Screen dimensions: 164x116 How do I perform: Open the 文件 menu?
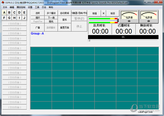pos(5,7)
